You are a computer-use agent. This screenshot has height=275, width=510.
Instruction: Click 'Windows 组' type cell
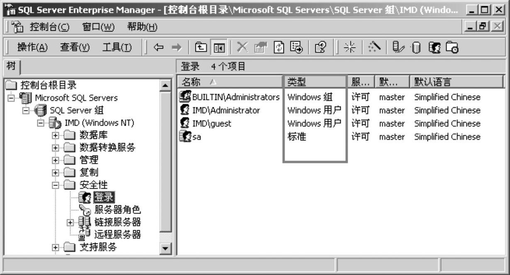pyautogui.click(x=310, y=97)
